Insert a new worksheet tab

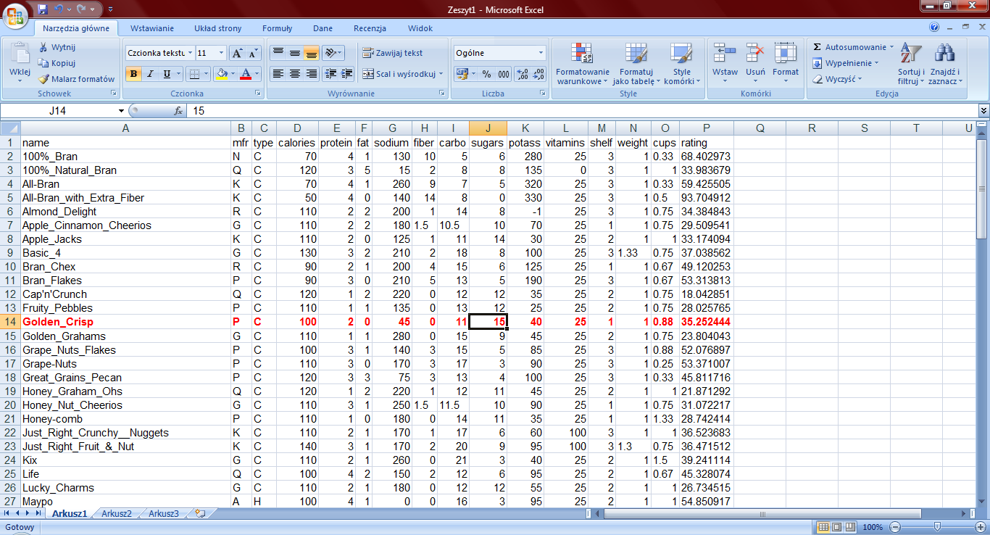click(200, 513)
